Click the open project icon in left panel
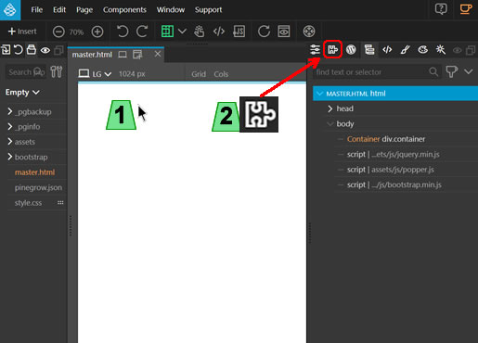Image resolution: width=478 pixels, height=343 pixels. click(x=6, y=50)
